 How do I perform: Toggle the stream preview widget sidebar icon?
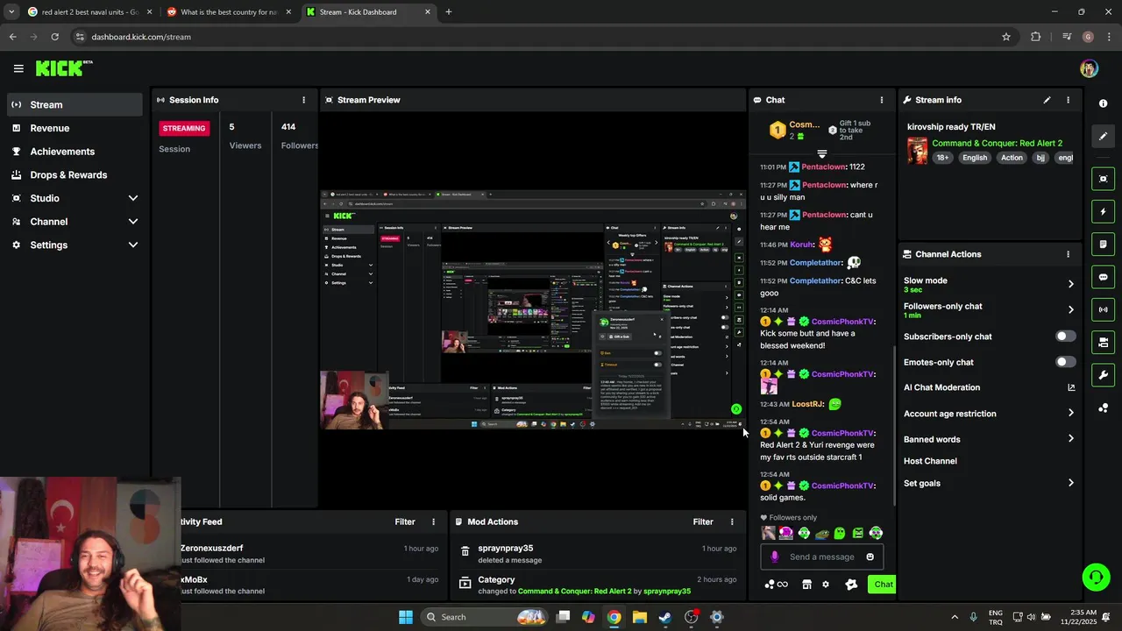1103,179
